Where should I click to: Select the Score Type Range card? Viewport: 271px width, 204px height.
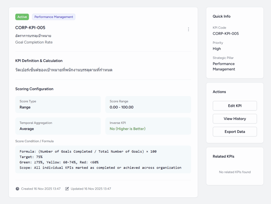click(x=58, y=105)
